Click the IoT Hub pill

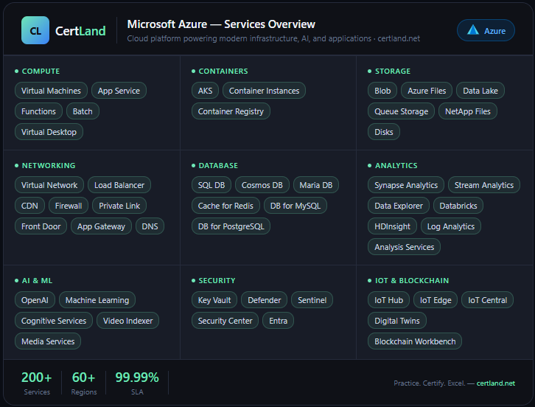click(388, 300)
